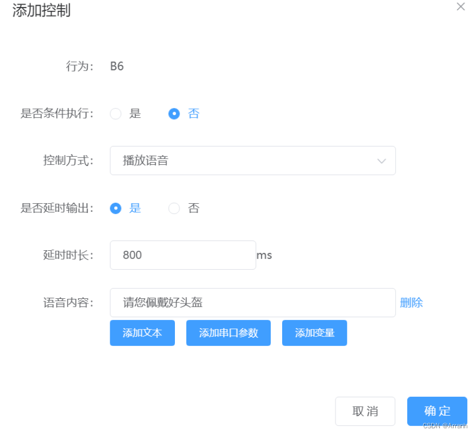This screenshot has width=476, height=434.
Task: Click the 添加变量 button
Action: click(314, 333)
